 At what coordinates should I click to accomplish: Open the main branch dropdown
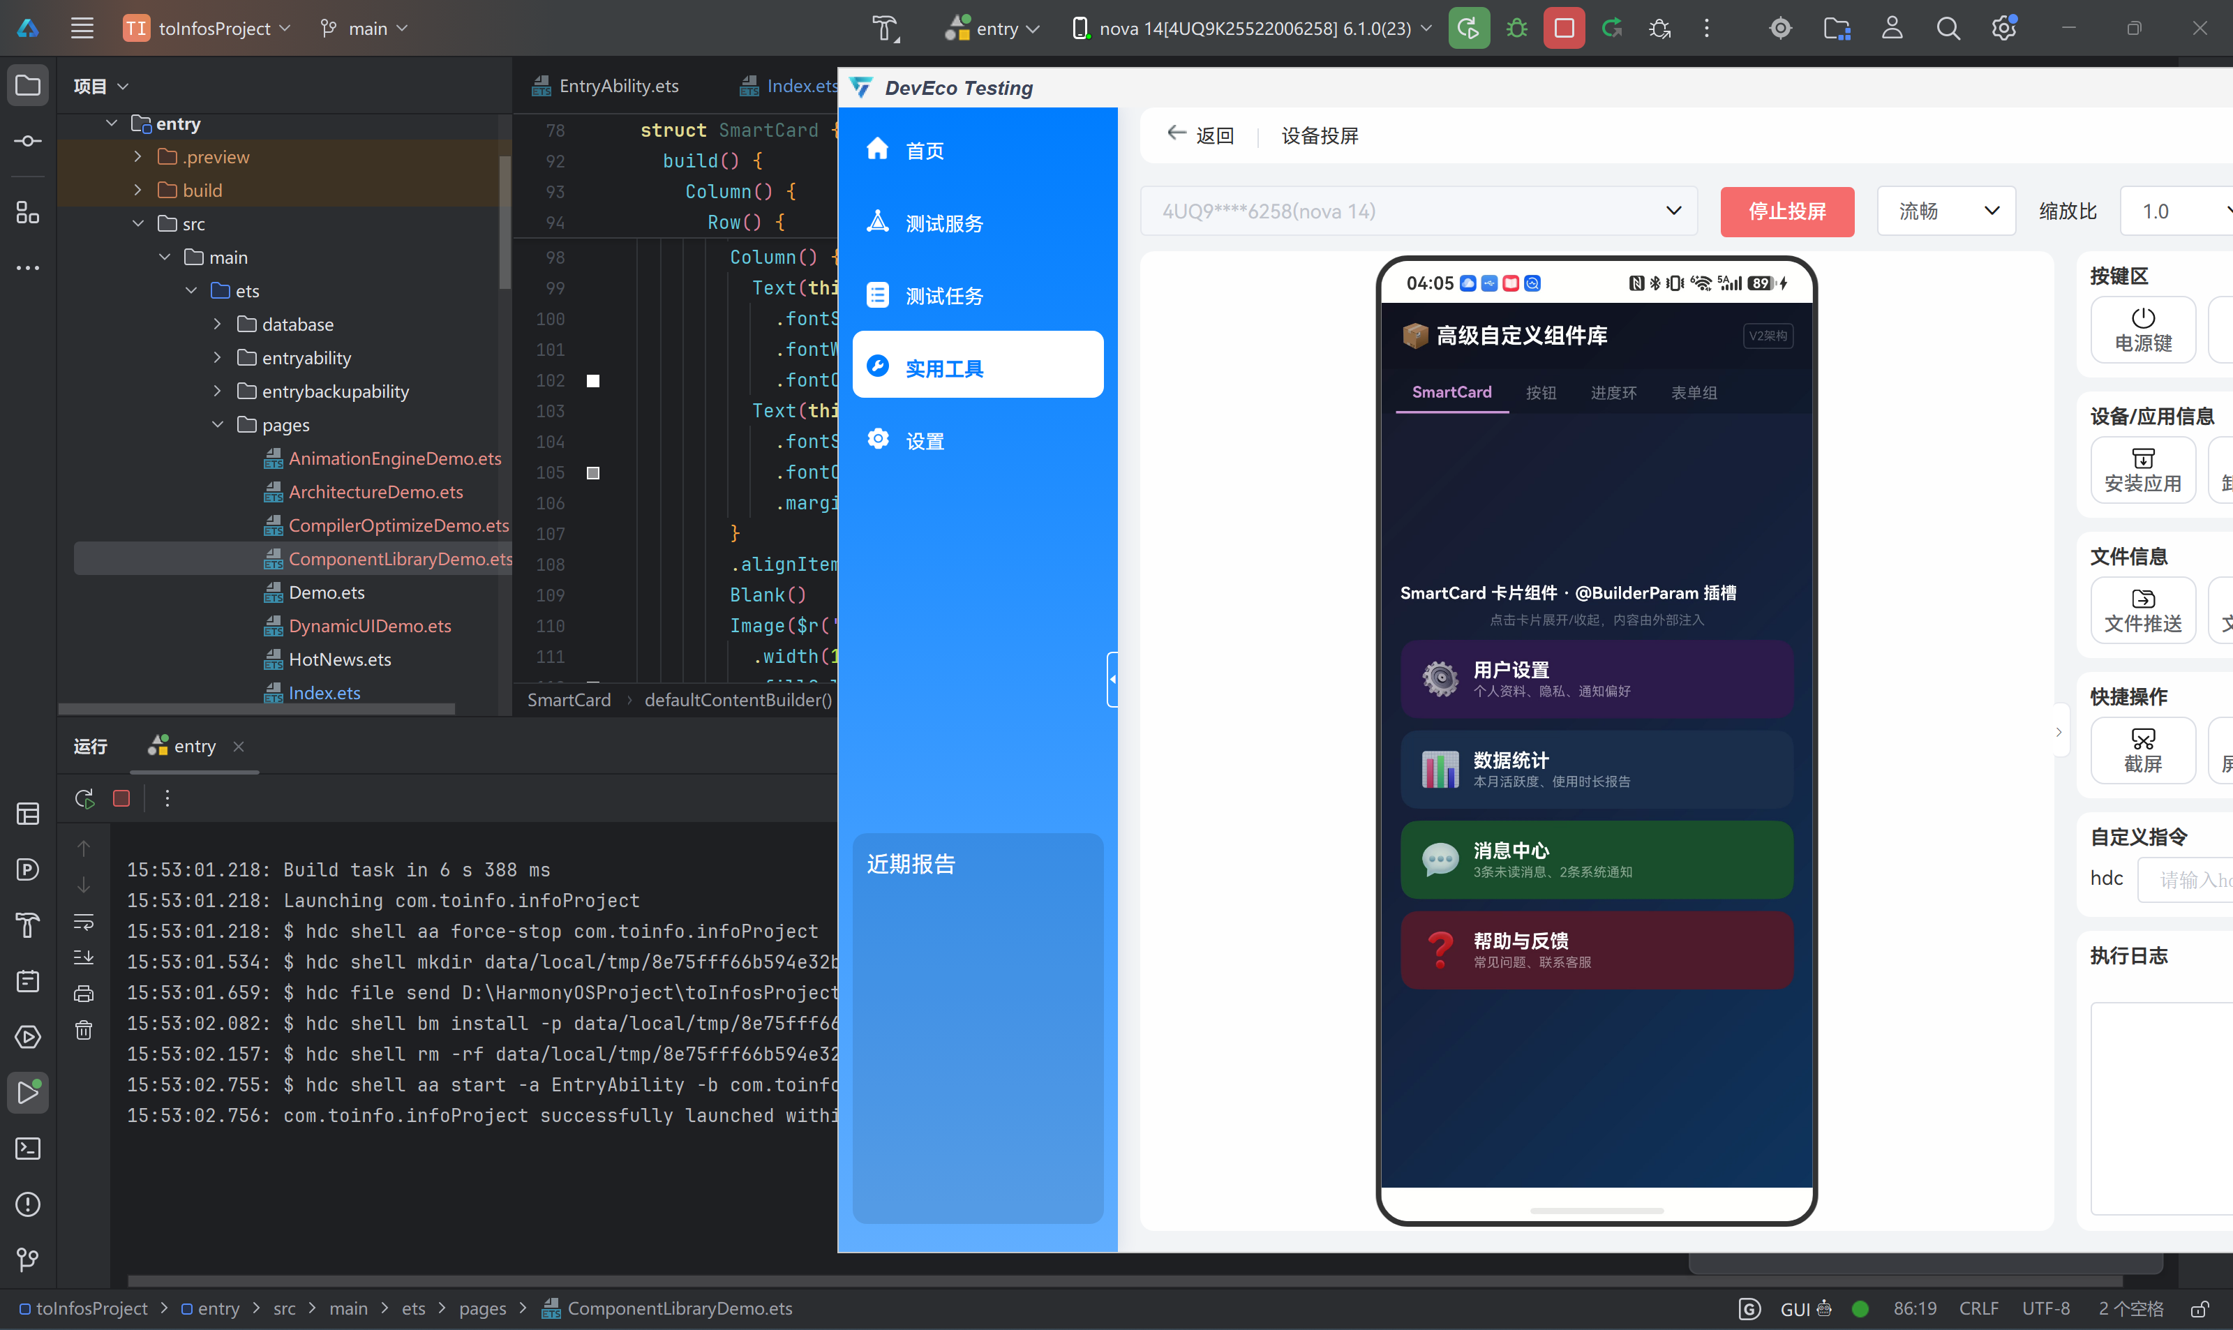[x=364, y=28]
